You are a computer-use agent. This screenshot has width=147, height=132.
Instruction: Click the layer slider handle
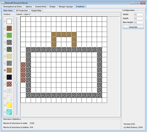pyautogui.click(x=17, y=82)
